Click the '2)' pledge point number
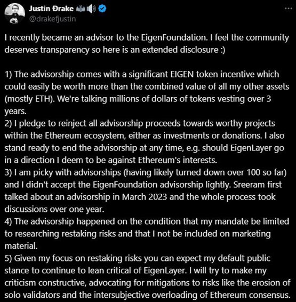296x302 pixels. (8, 124)
